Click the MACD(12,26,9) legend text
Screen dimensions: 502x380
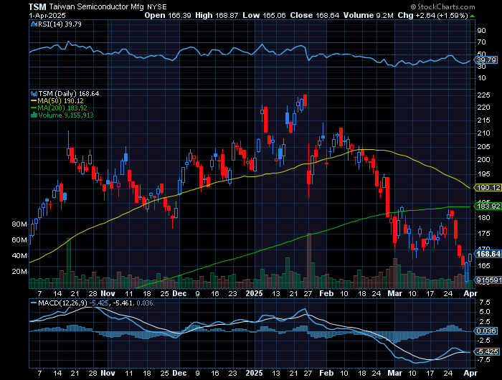63,303
